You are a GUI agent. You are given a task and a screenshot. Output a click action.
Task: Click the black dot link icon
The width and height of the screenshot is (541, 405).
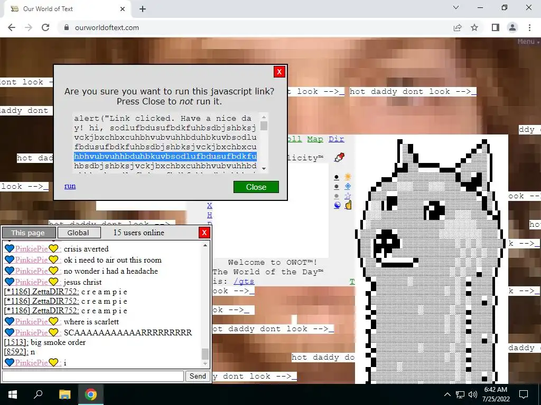(x=337, y=177)
